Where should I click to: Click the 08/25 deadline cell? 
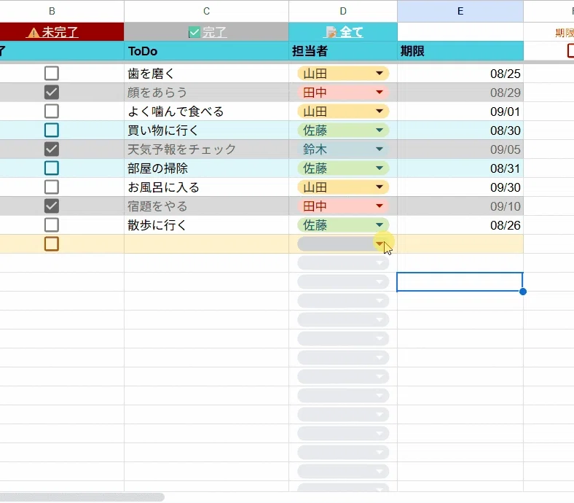pos(460,74)
